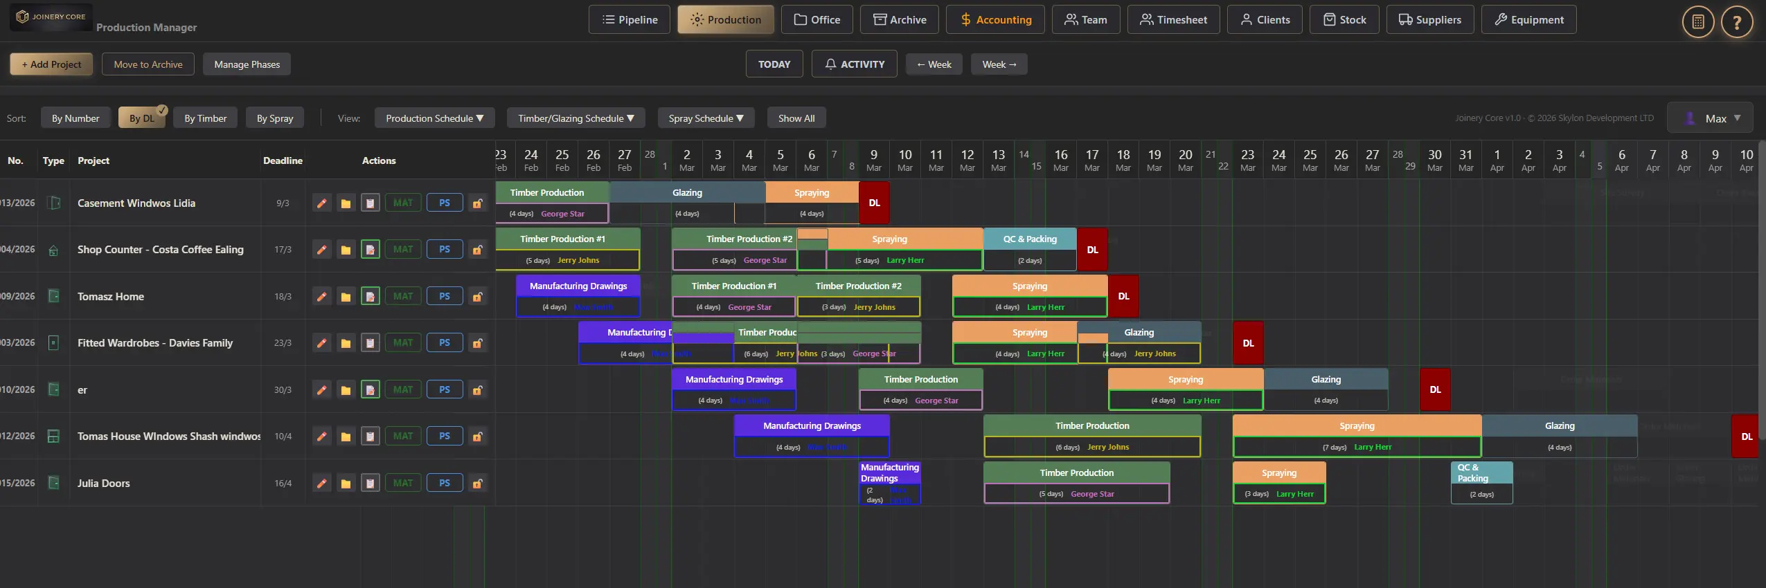Edit the 'er' project with pencil icon
The width and height of the screenshot is (1766, 588).
[x=321, y=390]
